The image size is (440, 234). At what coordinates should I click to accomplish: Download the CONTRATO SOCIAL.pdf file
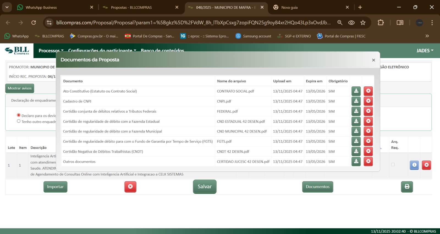(356, 91)
